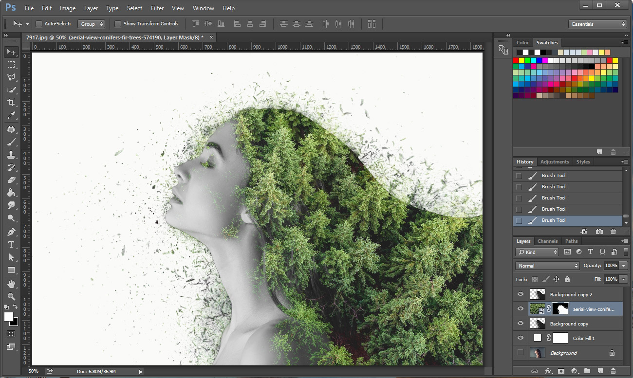The image size is (633, 378).
Task: Click Auto-Align Layers icon in options bar
Action: 372,23
